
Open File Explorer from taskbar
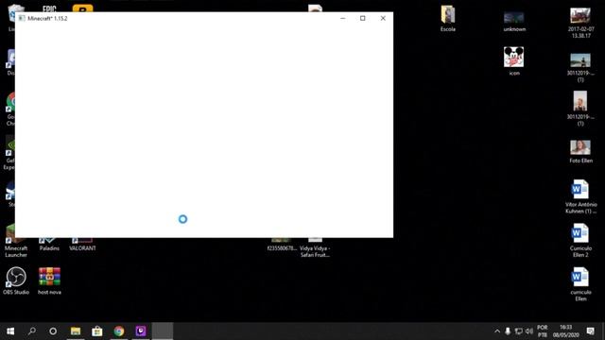(x=76, y=331)
